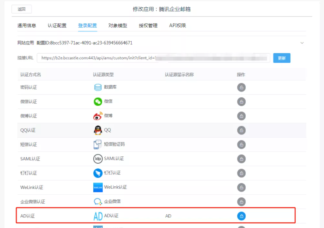
Task: Click the 认证源显示名称 column header
Action: pyautogui.click(x=179, y=75)
